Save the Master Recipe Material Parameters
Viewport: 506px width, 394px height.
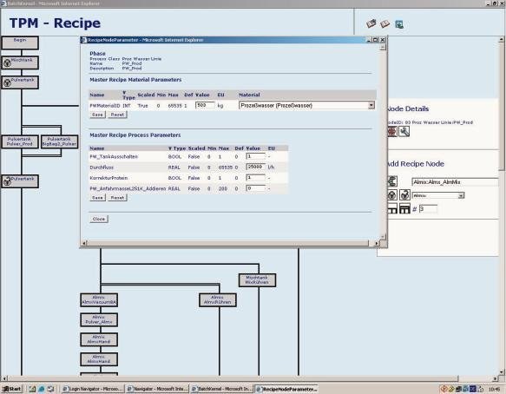tap(97, 115)
